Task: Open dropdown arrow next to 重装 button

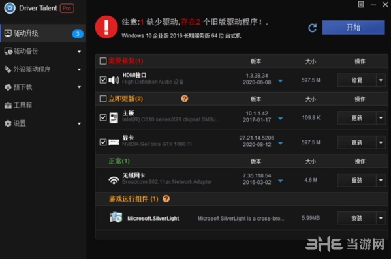Action: pos(381,180)
